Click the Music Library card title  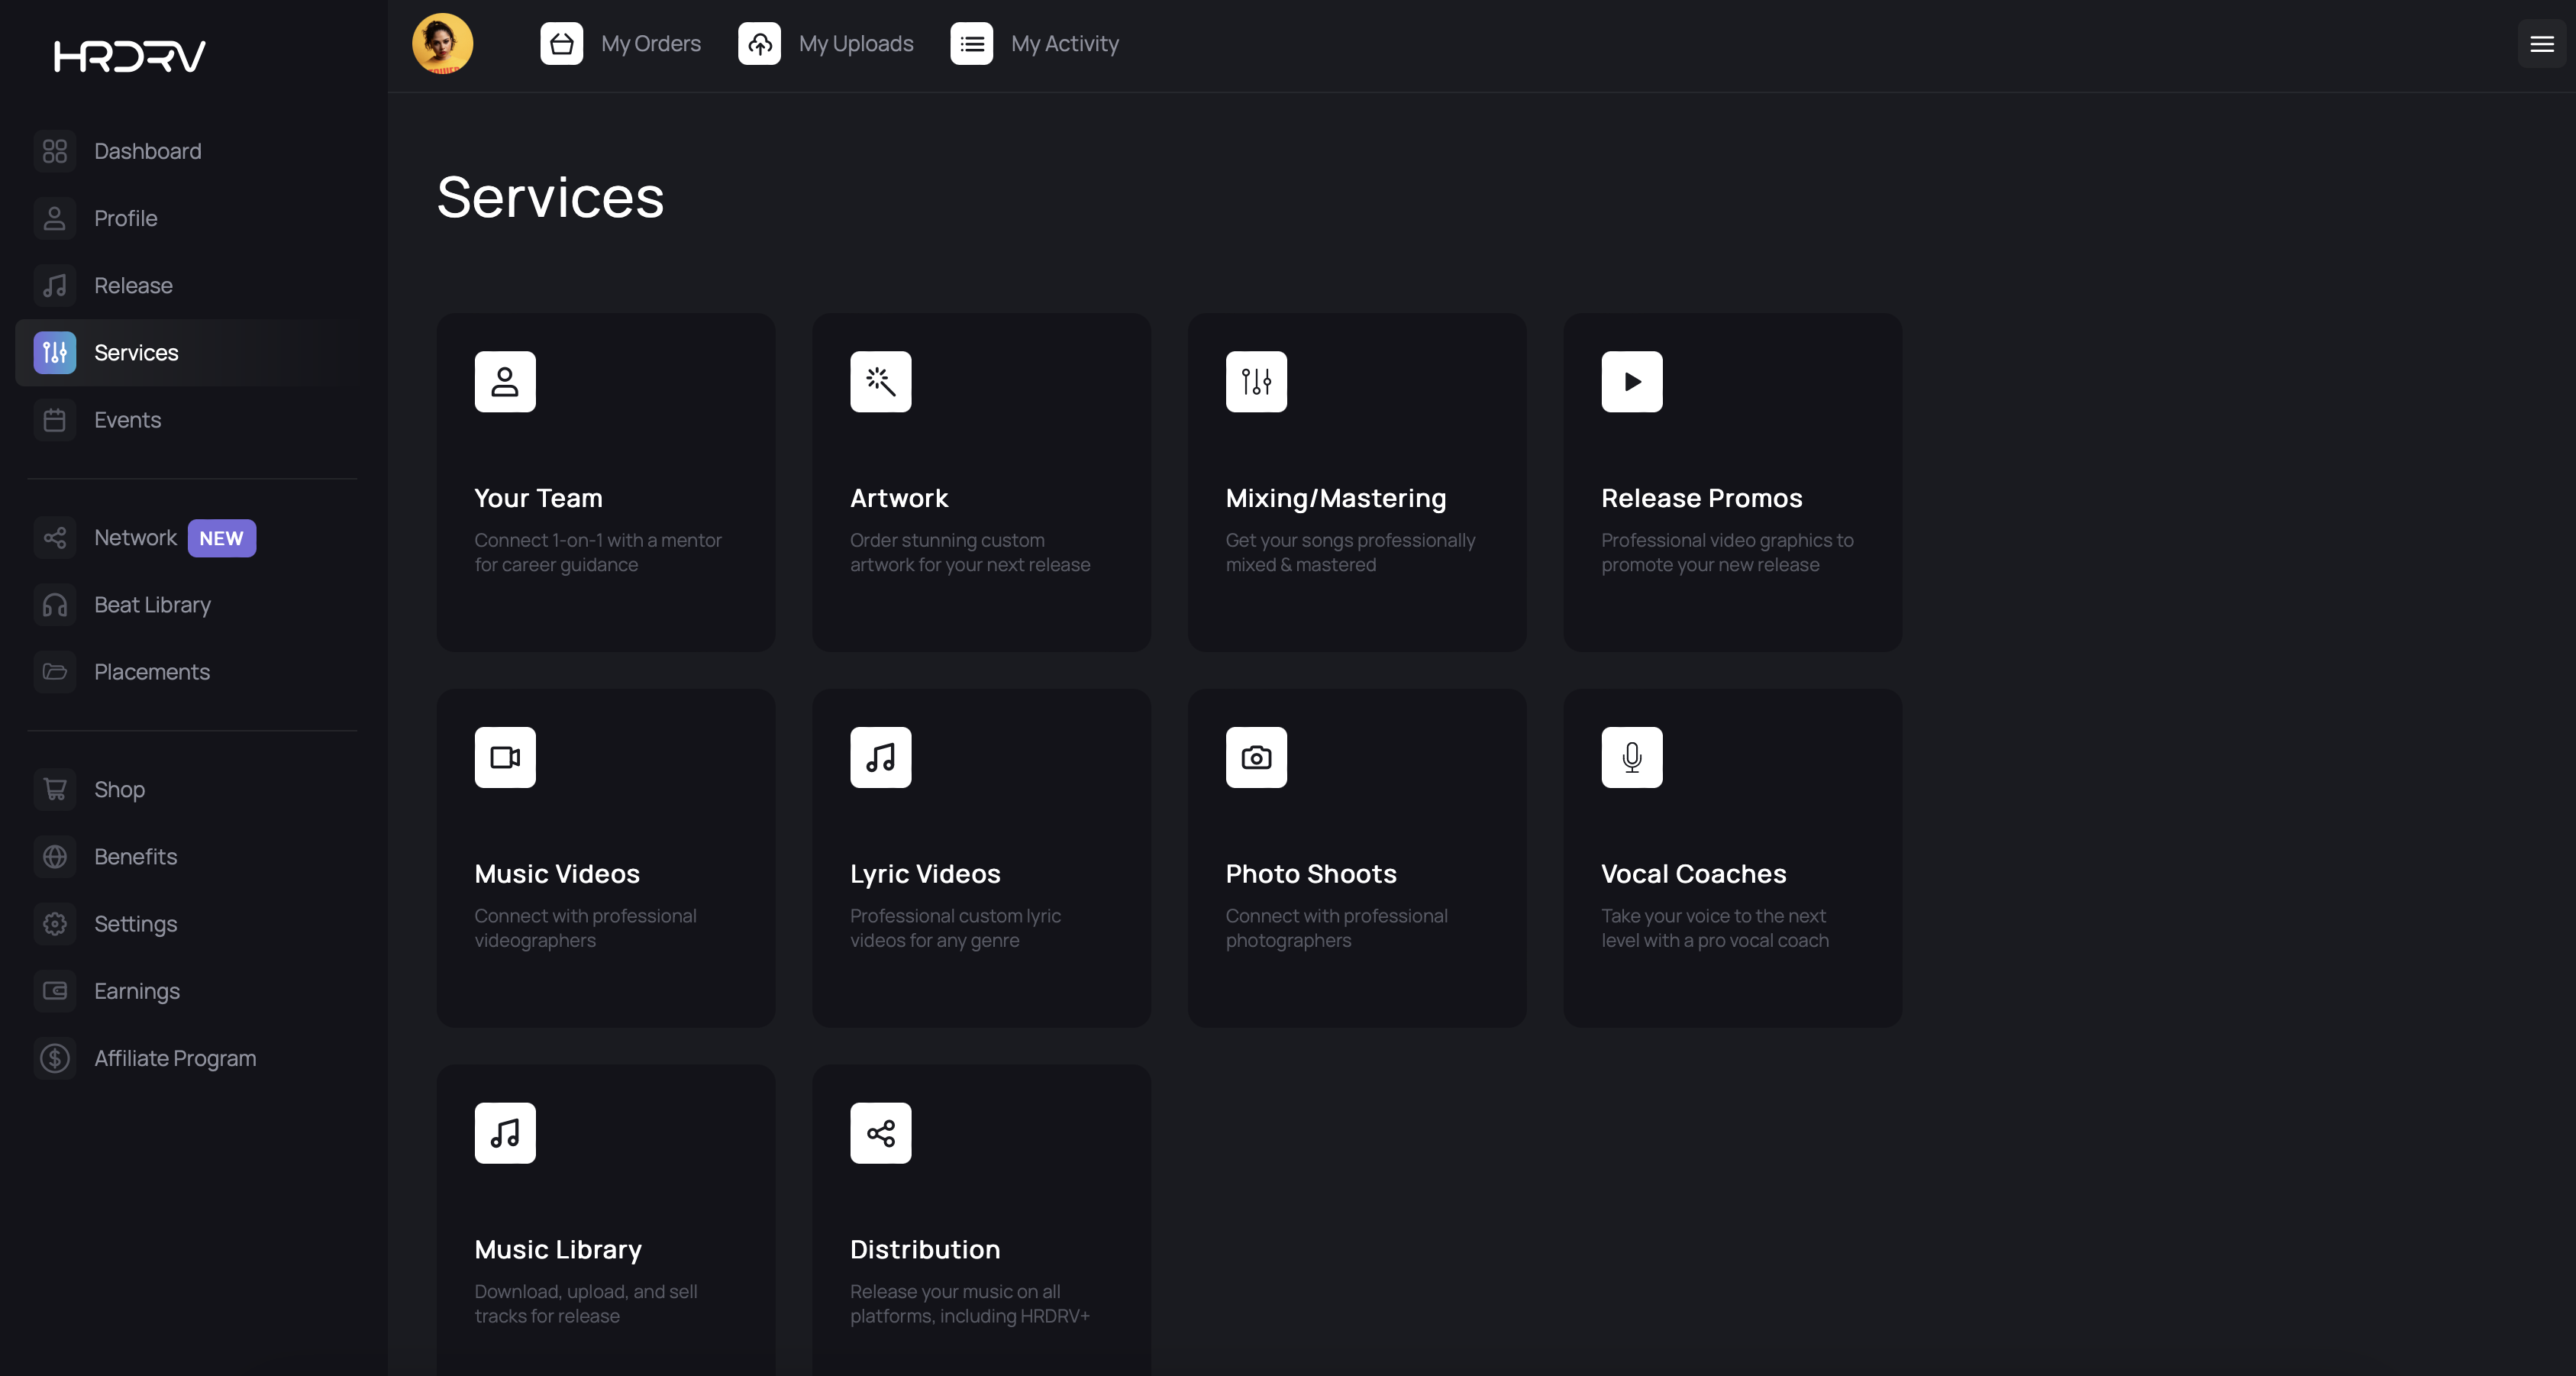point(558,1250)
